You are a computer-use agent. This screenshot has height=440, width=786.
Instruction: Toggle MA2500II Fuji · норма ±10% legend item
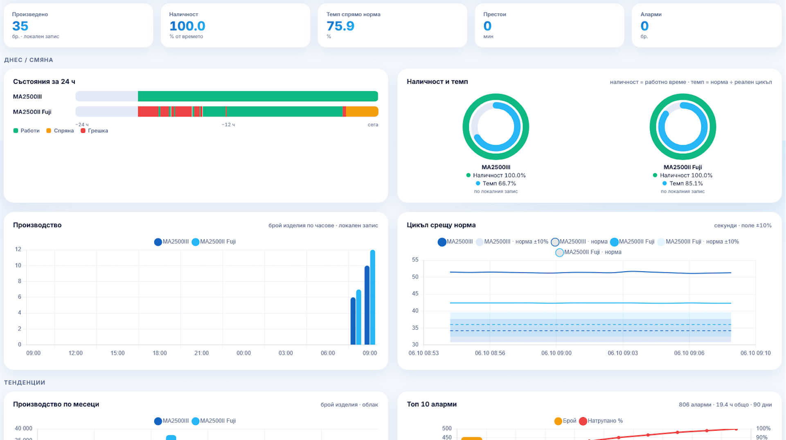[x=698, y=242]
